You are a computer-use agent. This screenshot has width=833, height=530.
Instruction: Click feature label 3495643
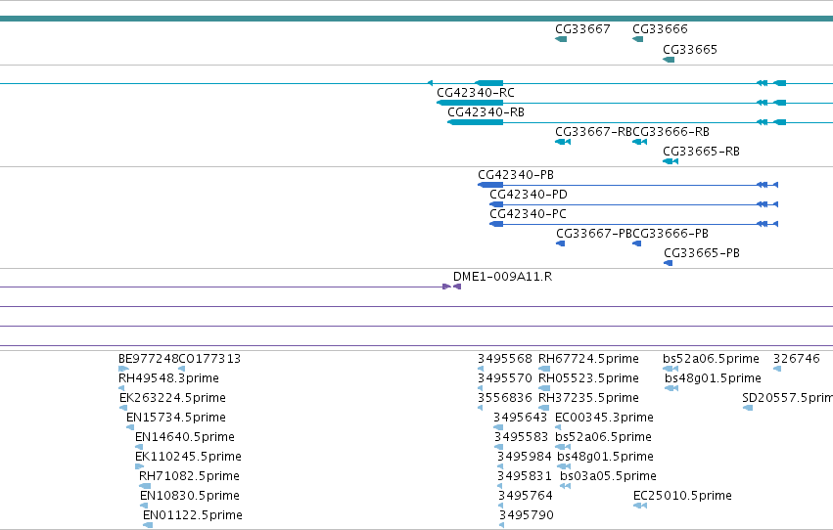[x=520, y=419]
